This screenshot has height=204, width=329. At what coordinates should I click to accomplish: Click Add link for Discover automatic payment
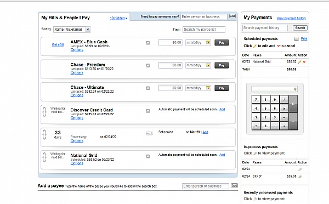(222, 109)
